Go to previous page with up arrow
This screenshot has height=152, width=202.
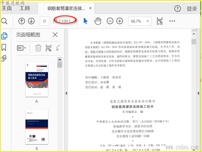pyautogui.click(x=22, y=21)
